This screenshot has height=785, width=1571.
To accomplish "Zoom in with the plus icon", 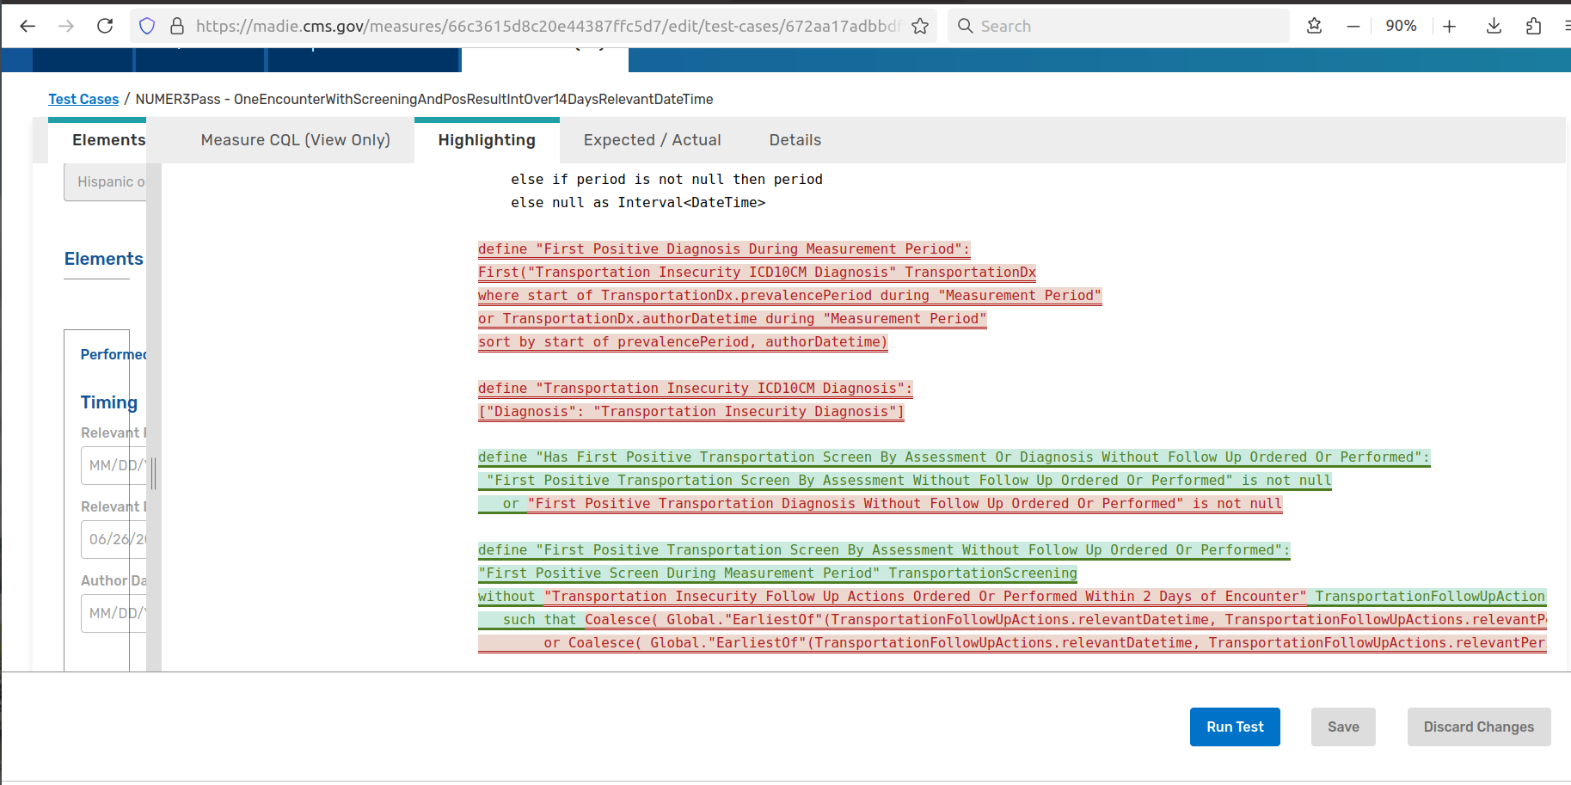I will coord(1449,26).
